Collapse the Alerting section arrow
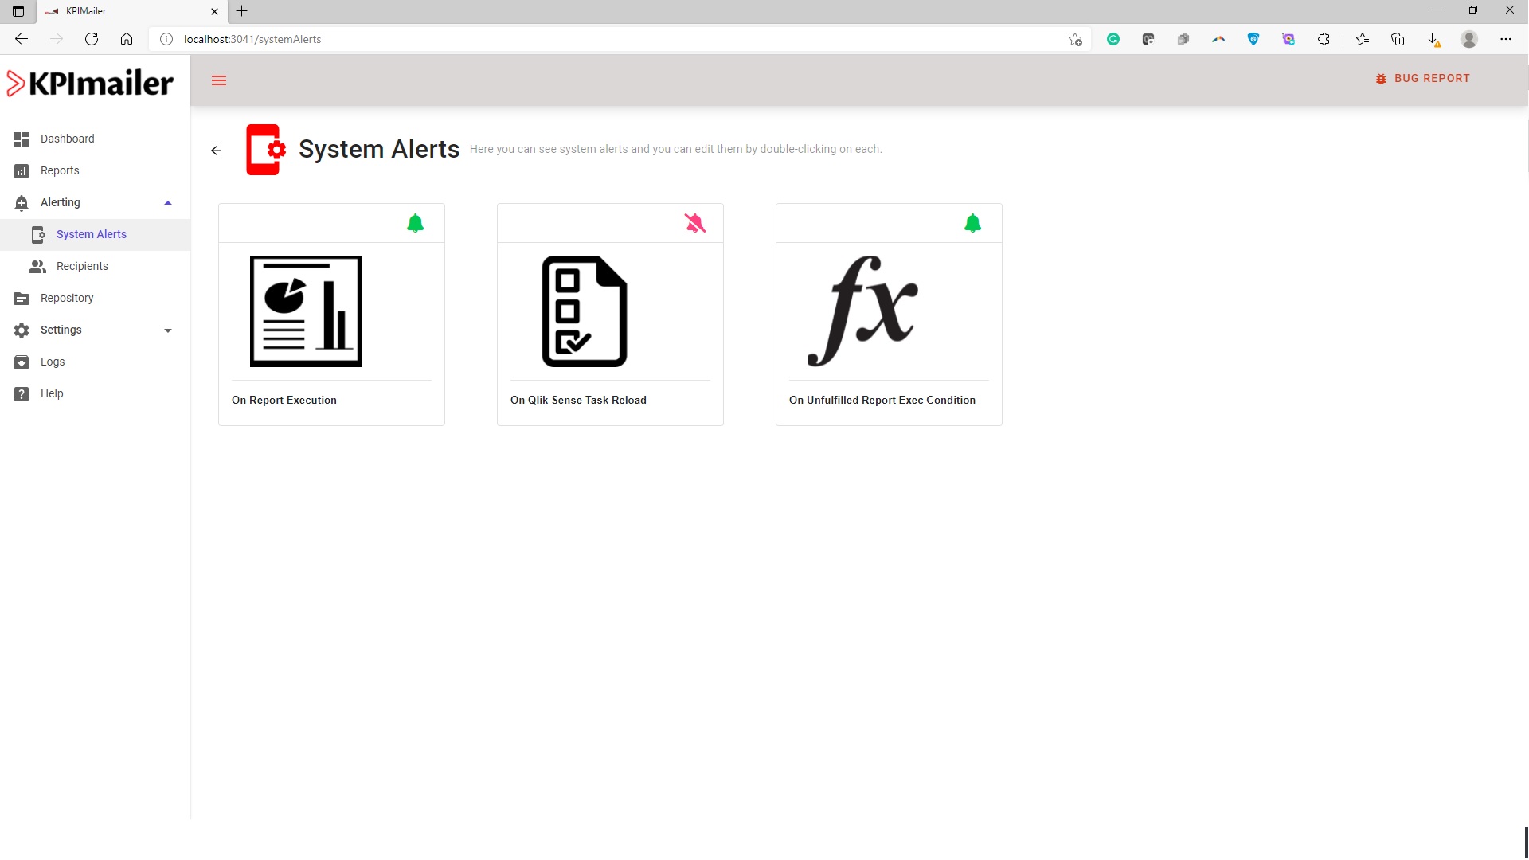 point(167,202)
